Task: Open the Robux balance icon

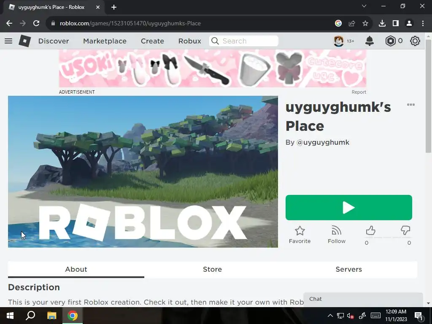Action: (x=390, y=41)
